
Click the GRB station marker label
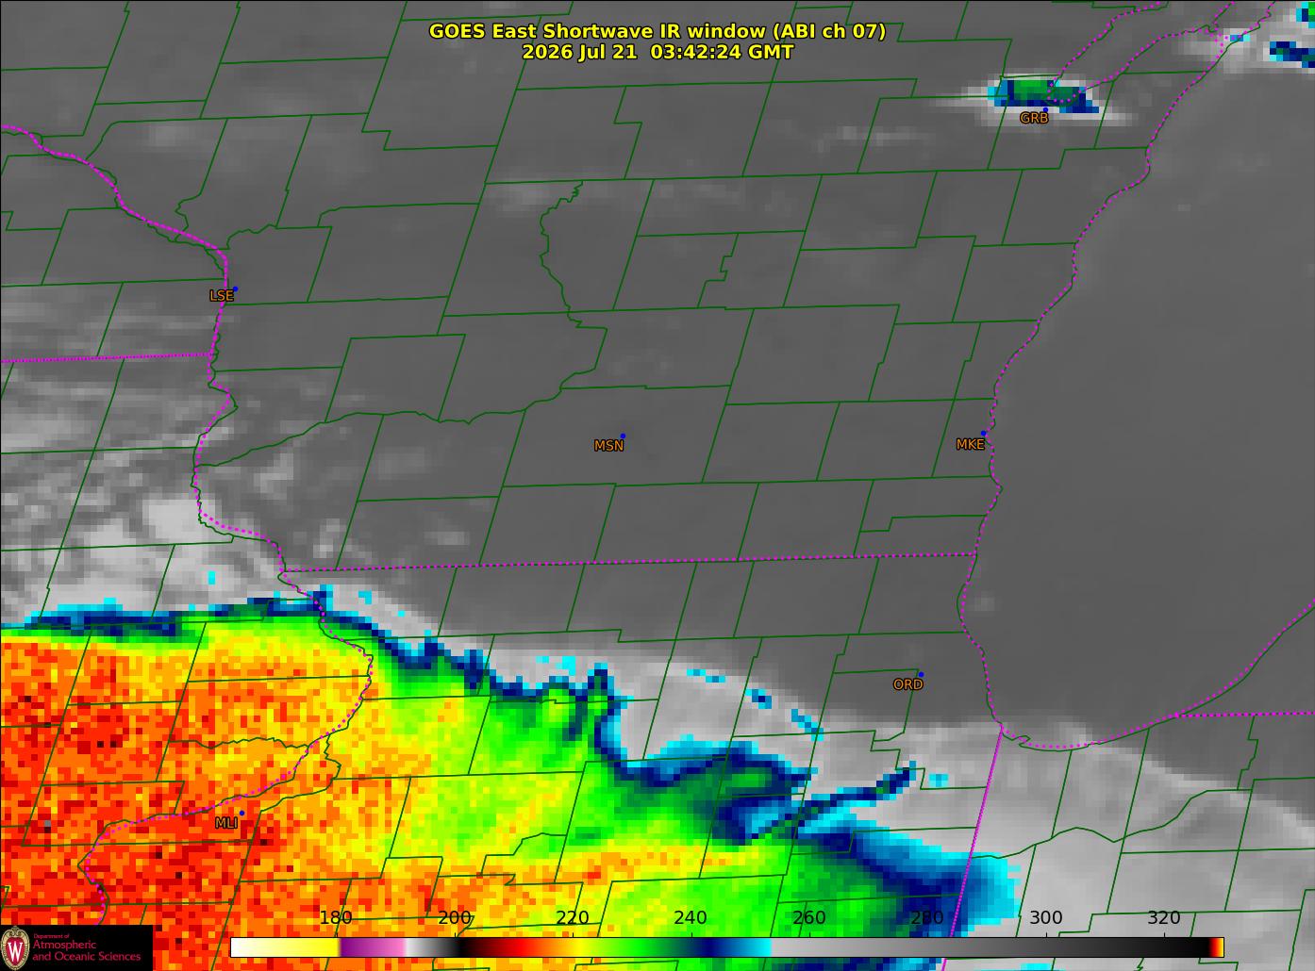point(1034,118)
